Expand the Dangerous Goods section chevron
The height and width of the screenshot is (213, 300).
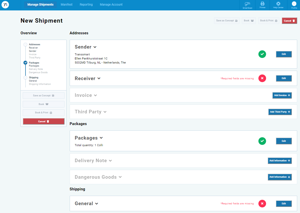(120, 177)
